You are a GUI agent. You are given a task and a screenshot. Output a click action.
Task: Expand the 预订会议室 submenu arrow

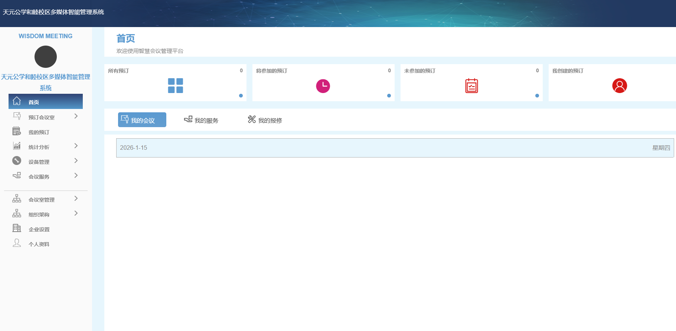(76, 116)
